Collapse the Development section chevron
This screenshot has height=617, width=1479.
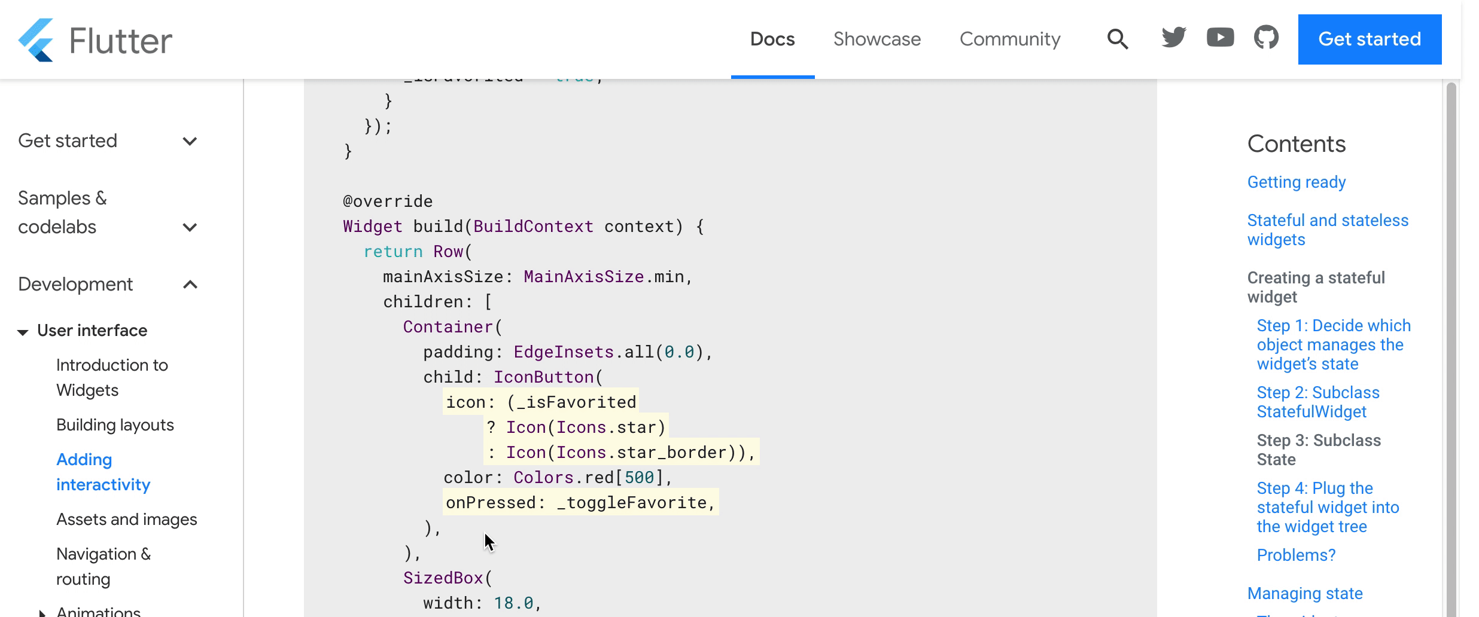click(190, 285)
